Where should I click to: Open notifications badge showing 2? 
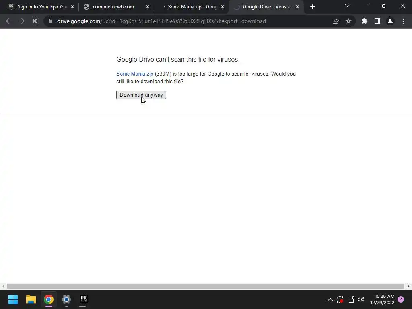(401, 299)
